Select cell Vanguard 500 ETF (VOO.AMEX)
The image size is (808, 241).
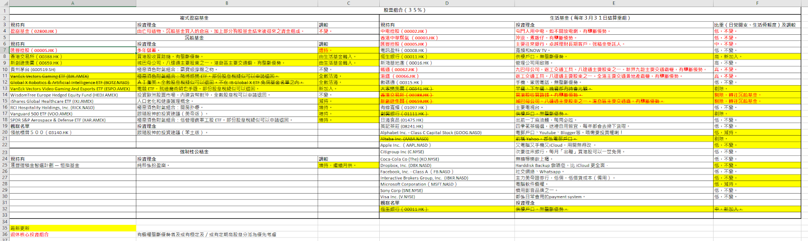click(73, 113)
